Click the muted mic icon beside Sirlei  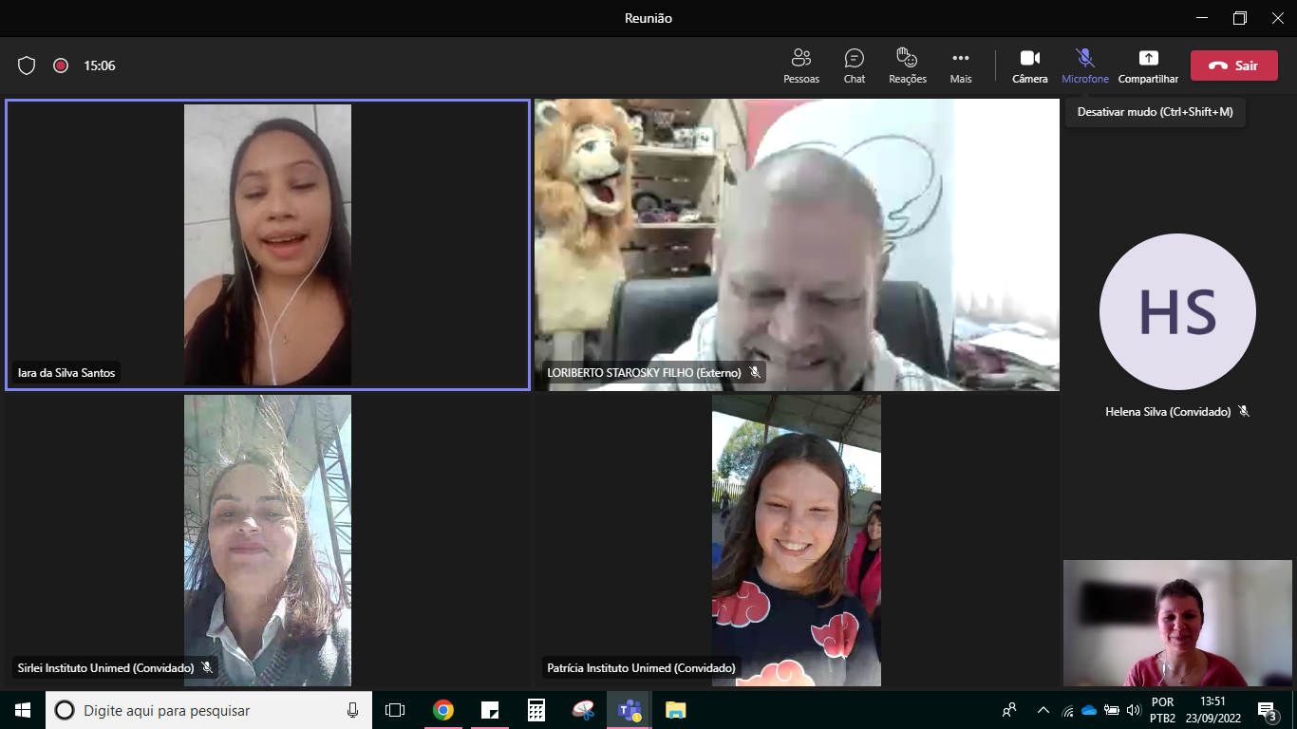coord(207,668)
